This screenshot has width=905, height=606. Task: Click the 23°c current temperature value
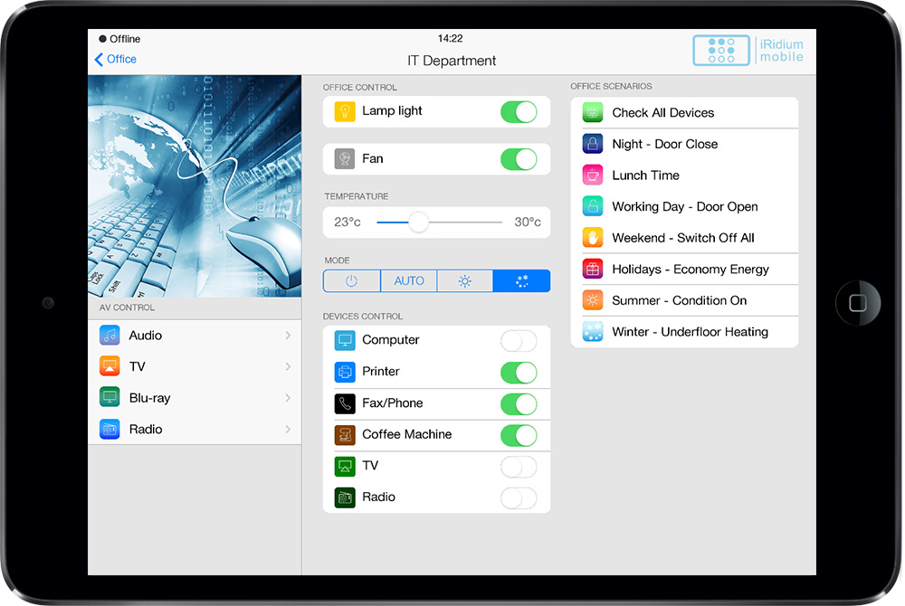point(348,222)
